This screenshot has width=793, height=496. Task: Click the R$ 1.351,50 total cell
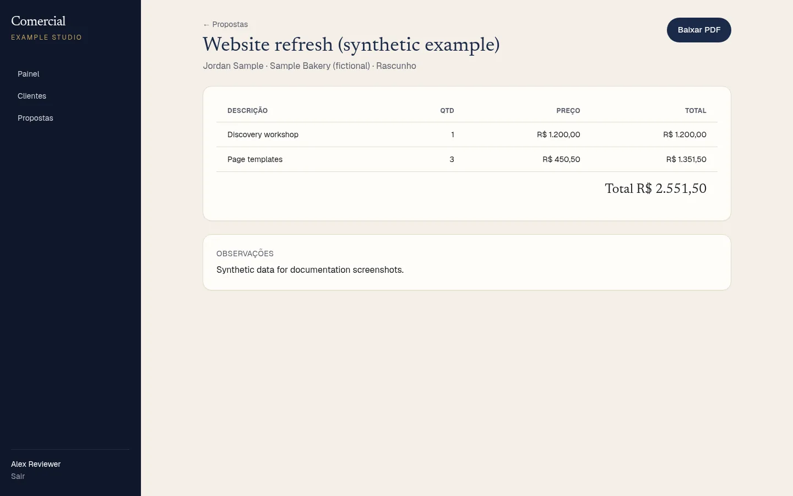point(686,159)
